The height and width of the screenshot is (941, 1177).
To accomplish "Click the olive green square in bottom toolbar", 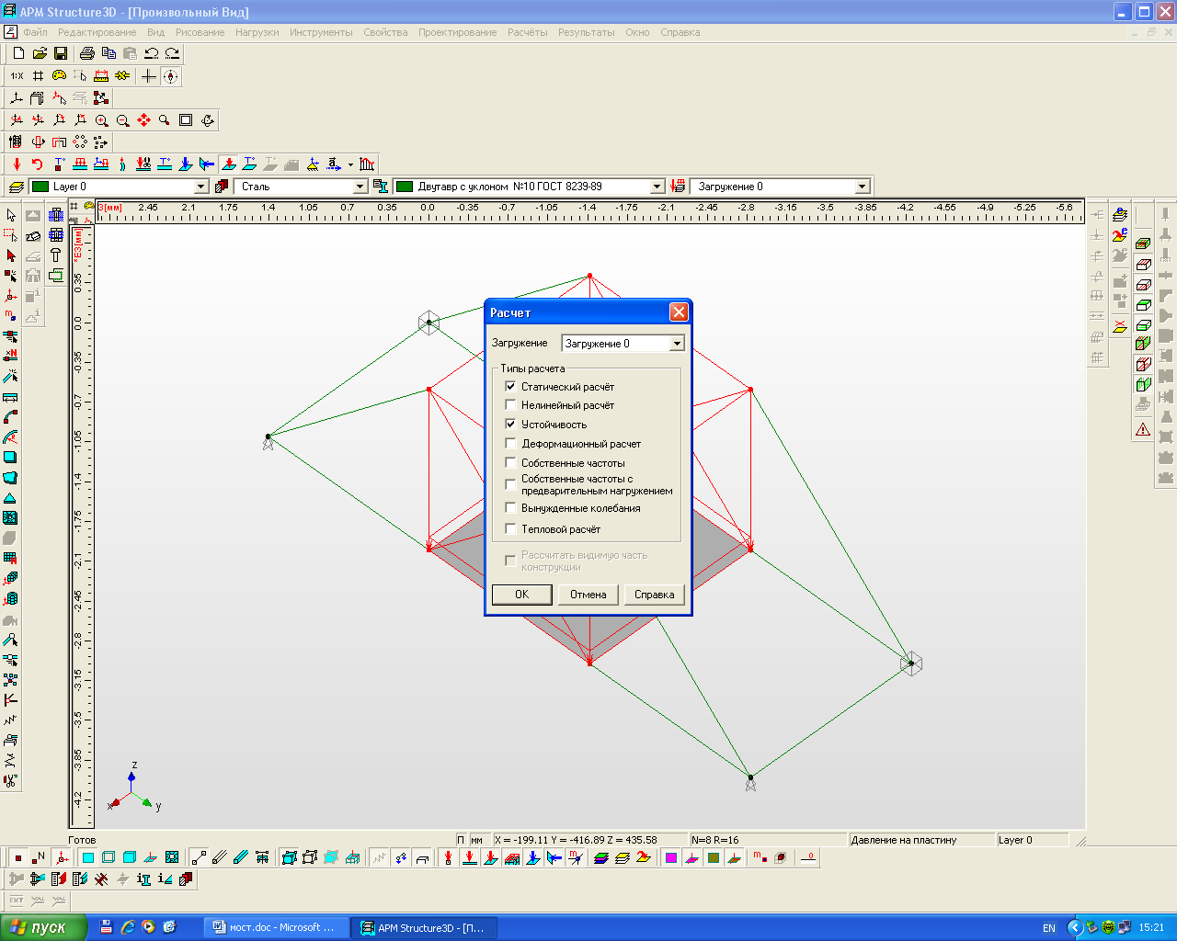I will [714, 857].
